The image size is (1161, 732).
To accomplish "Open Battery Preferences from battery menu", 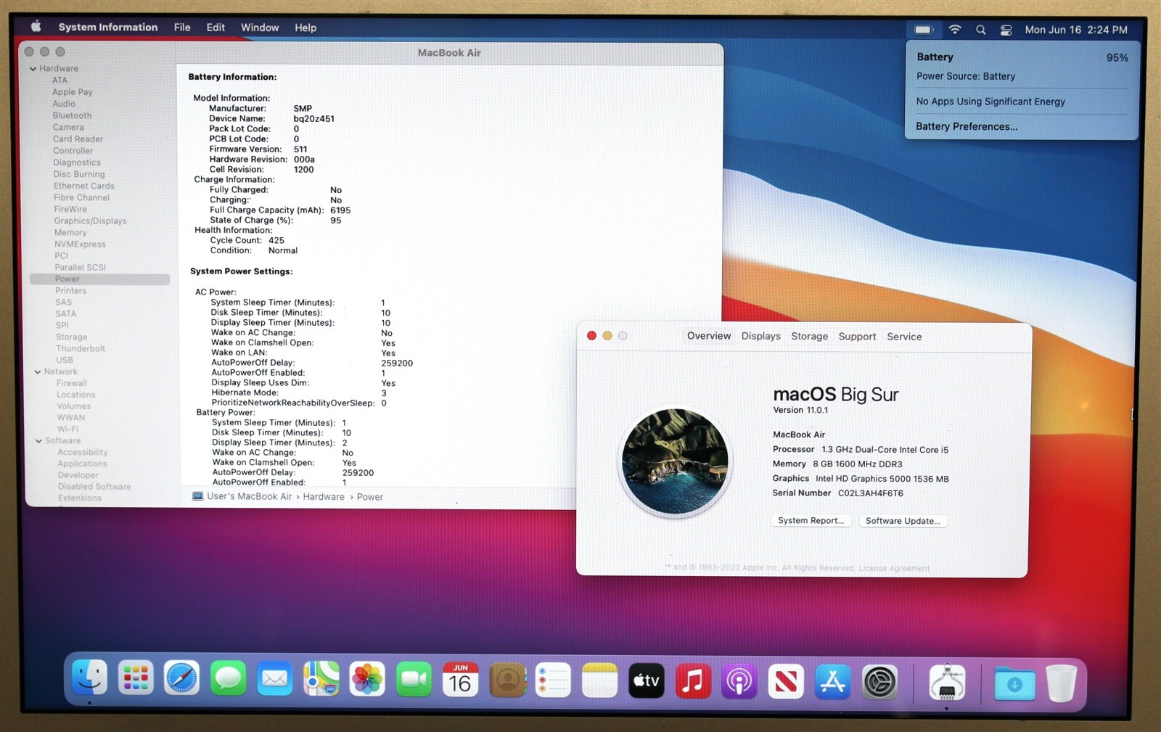I will 967,126.
